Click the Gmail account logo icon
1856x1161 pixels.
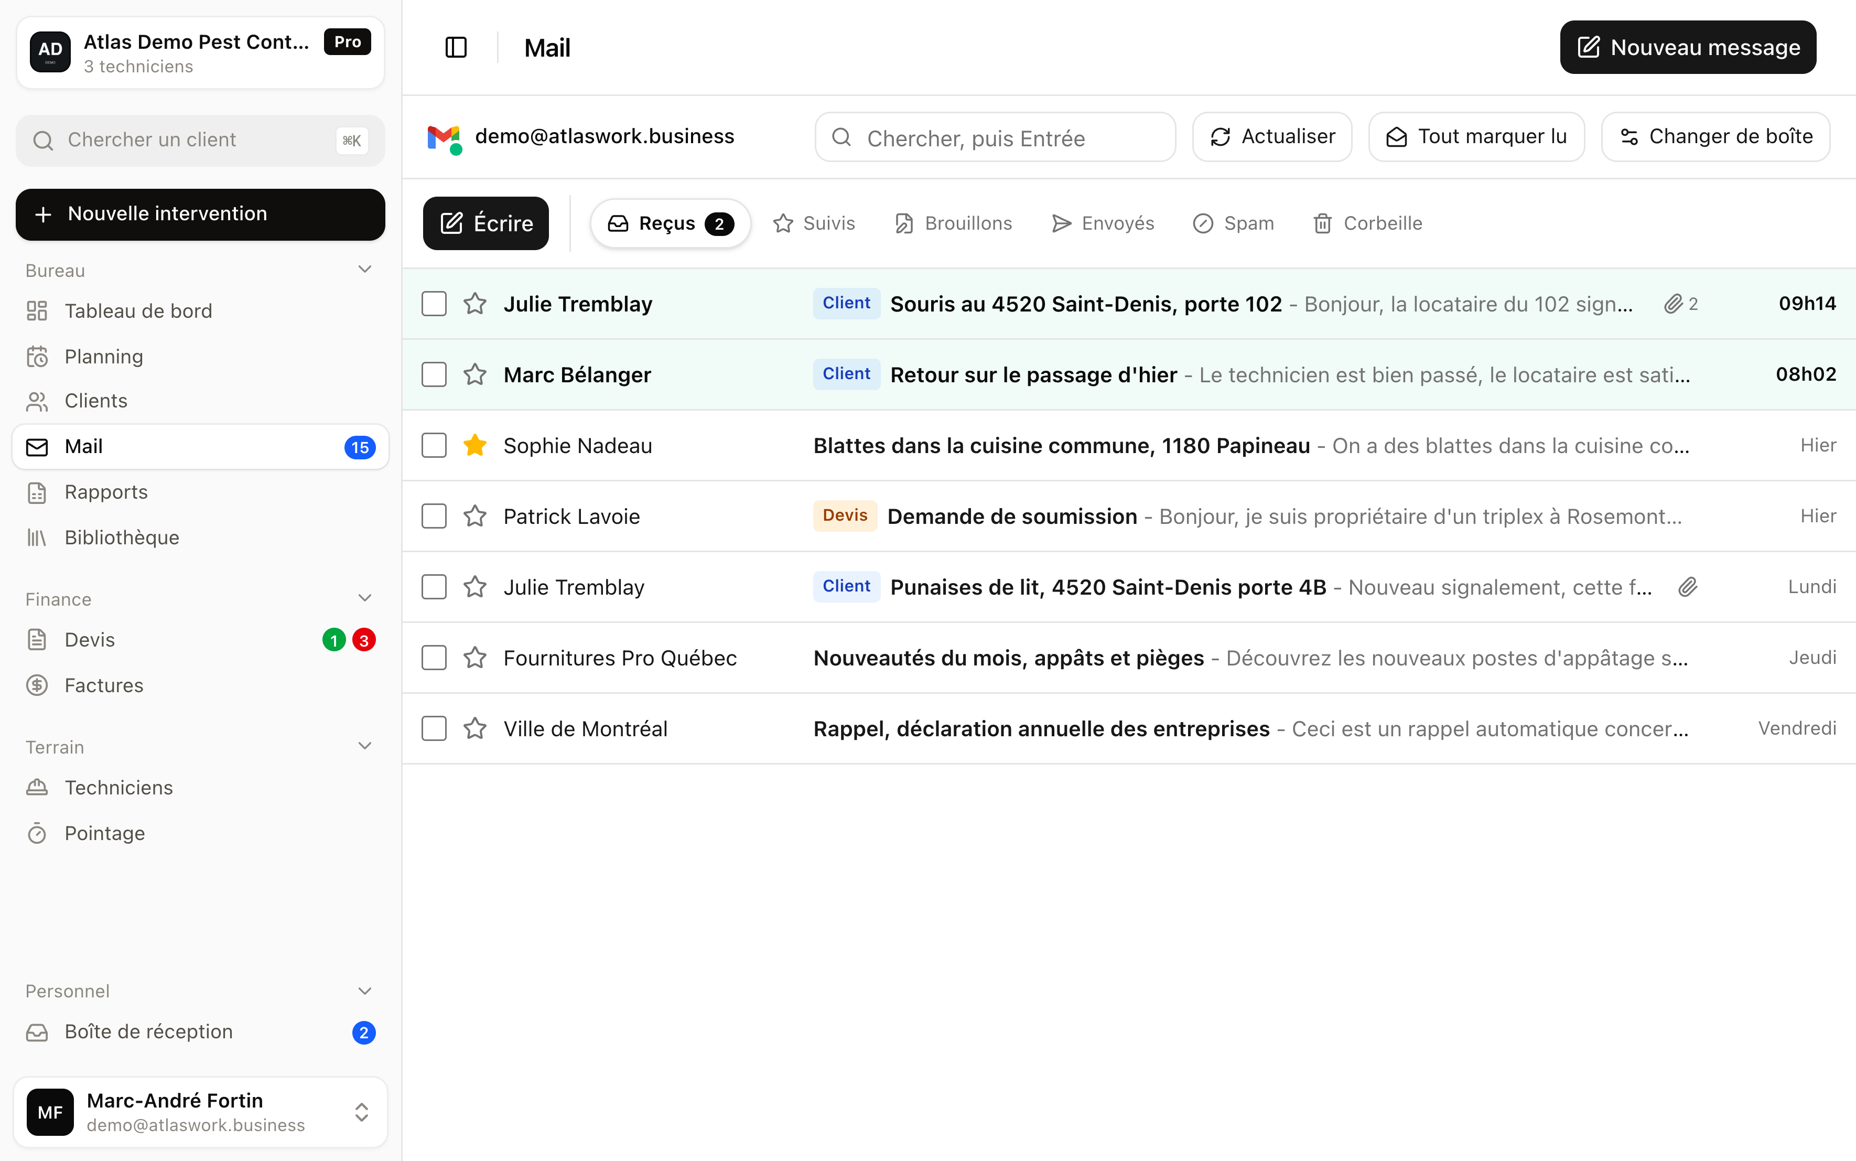[x=444, y=138]
